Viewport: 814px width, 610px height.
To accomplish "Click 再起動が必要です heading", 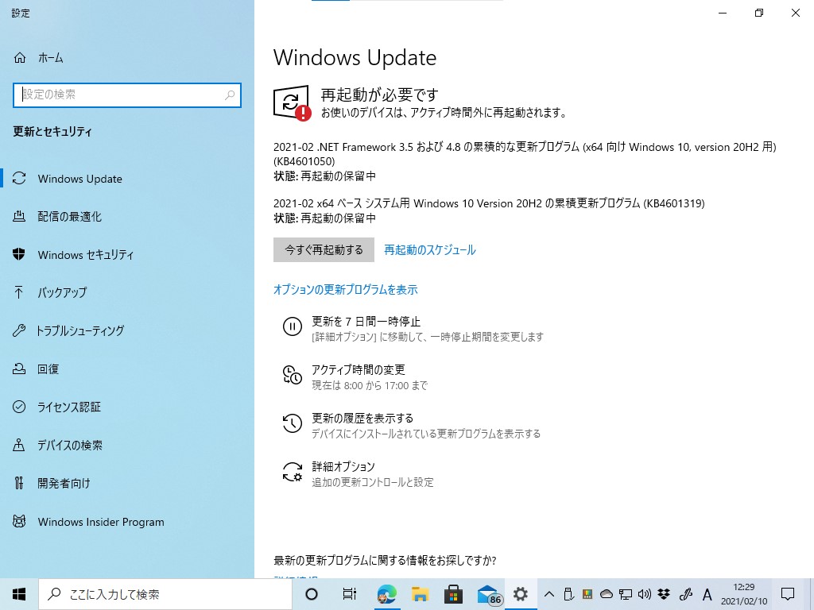I will (x=379, y=95).
